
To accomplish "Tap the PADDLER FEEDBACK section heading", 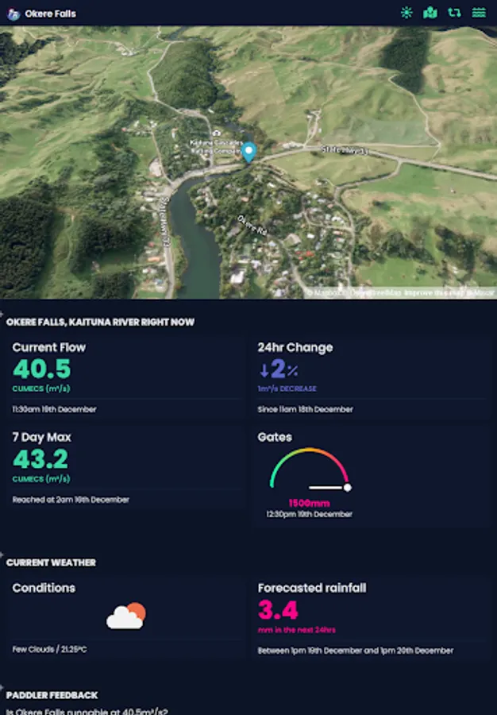I will click(x=52, y=695).
